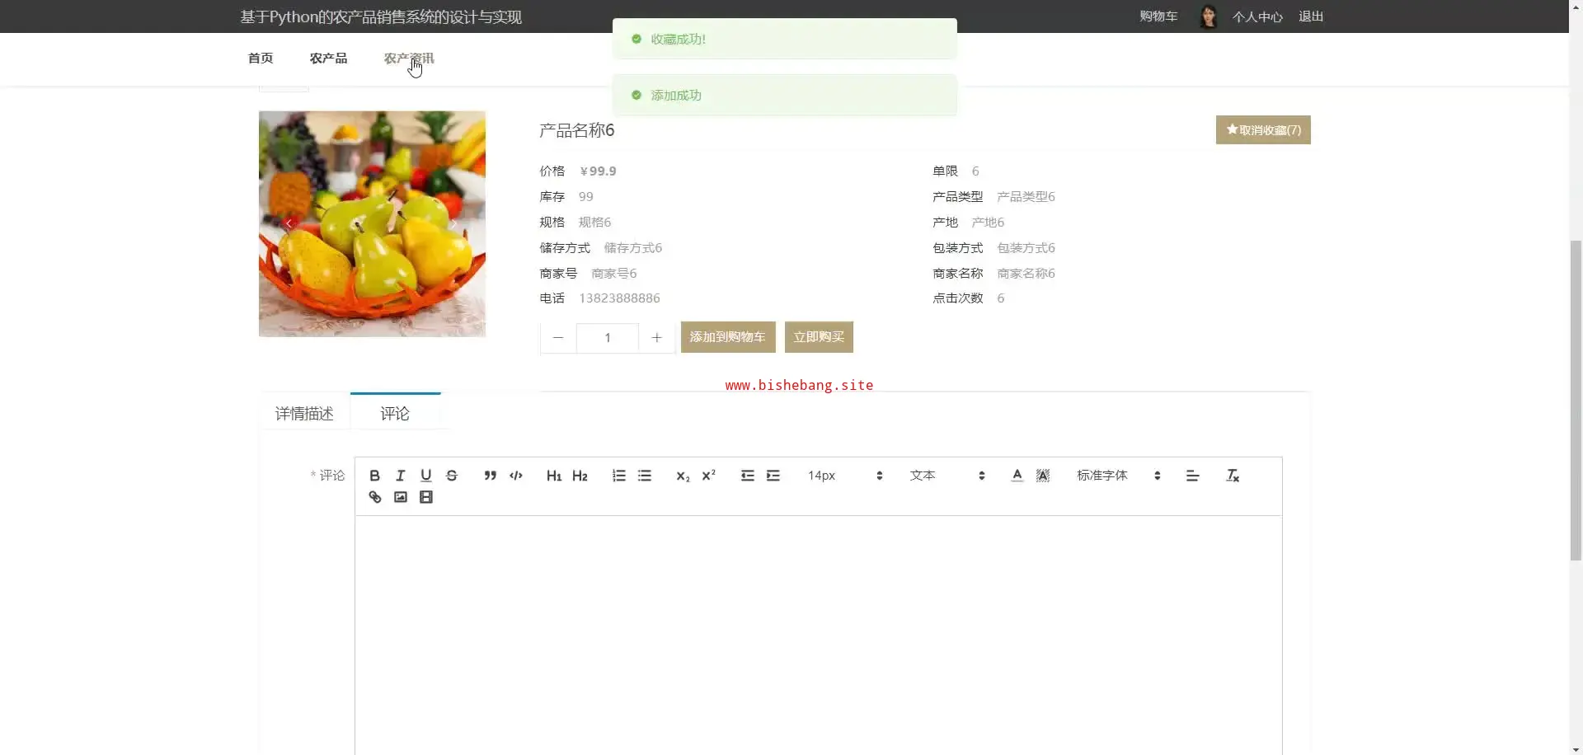
Task: Toggle the ordered list format
Action: click(618, 476)
